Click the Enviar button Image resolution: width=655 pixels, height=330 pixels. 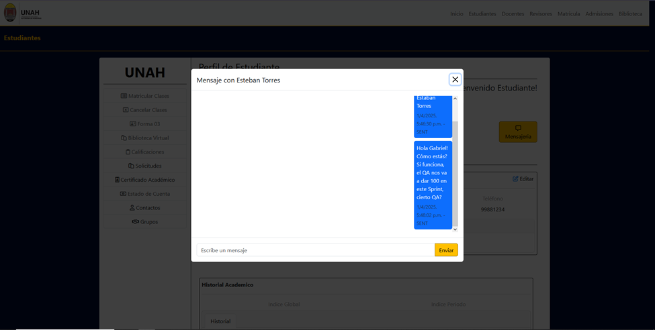(446, 250)
